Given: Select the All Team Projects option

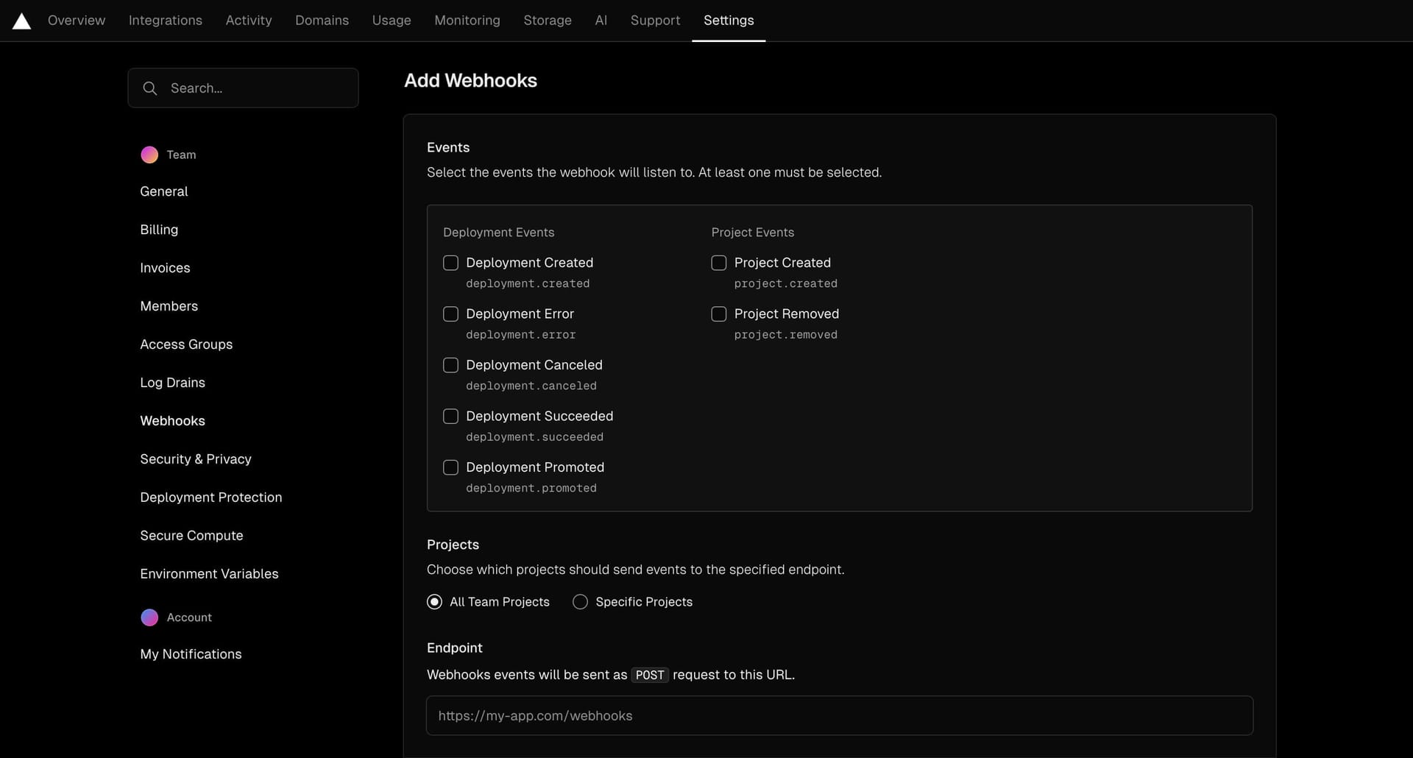Looking at the screenshot, I should click(435, 601).
